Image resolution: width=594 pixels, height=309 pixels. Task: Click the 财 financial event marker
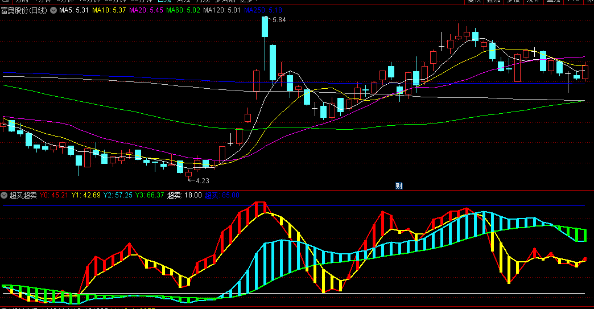coord(399,186)
